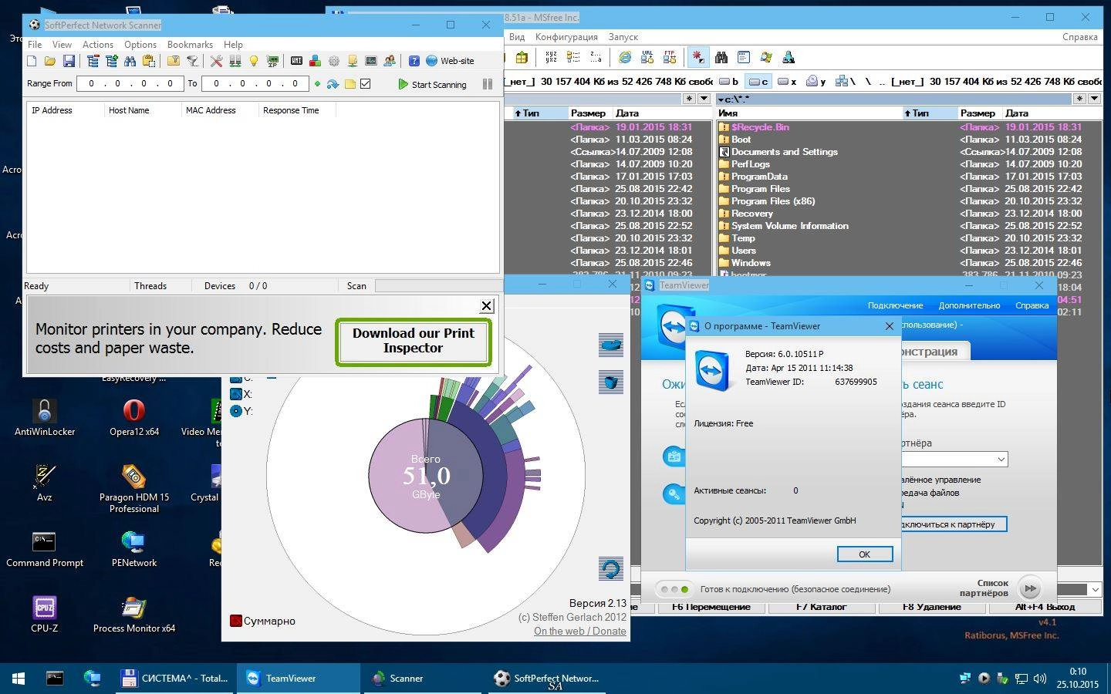Click the FTP icon in Total Commander toolbar
1111x694 pixels.
coord(669,58)
